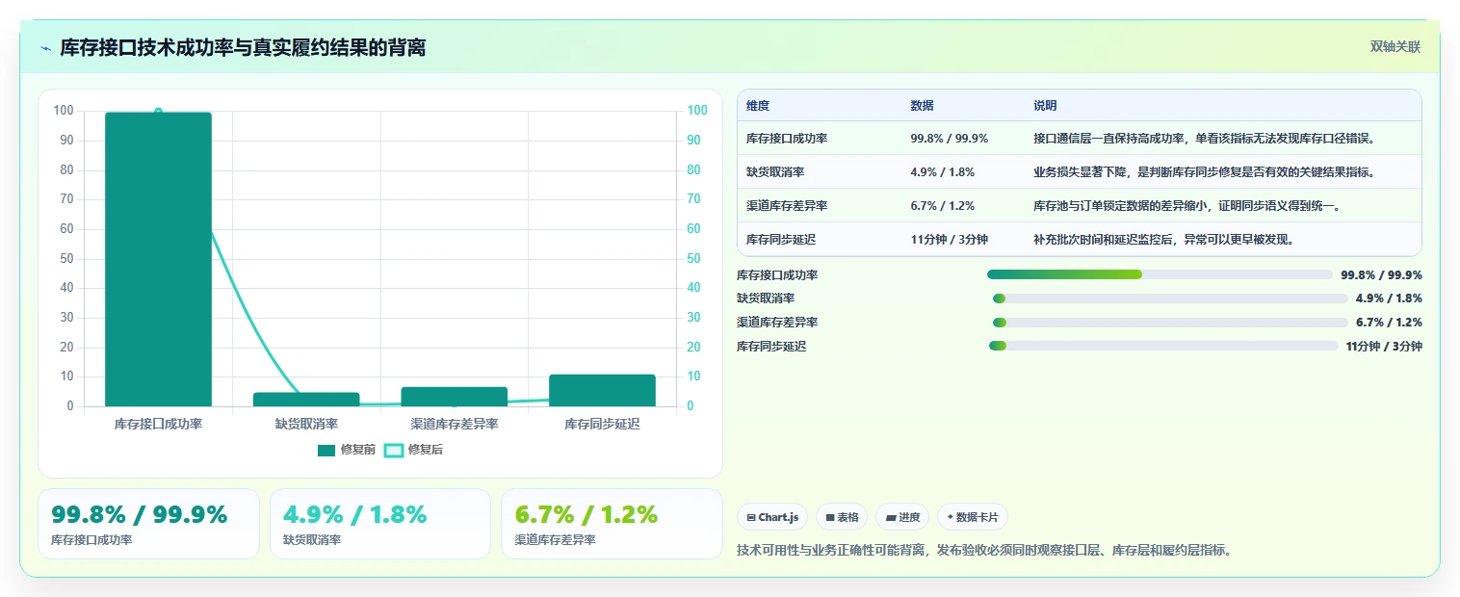The height and width of the screenshot is (597, 1460).
Task: Click the 库存接口成功率 label in the progress list
Action: pyautogui.click(x=777, y=275)
